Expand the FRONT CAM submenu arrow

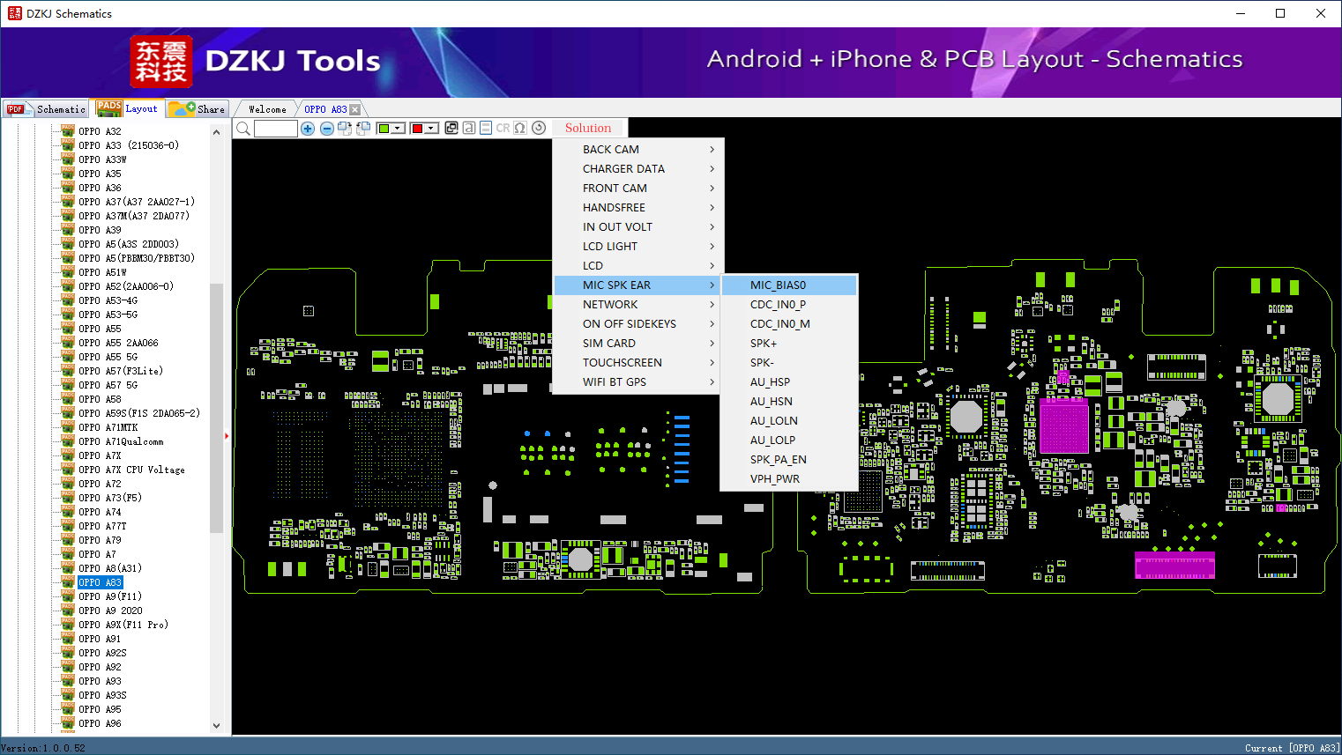pos(712,189)
